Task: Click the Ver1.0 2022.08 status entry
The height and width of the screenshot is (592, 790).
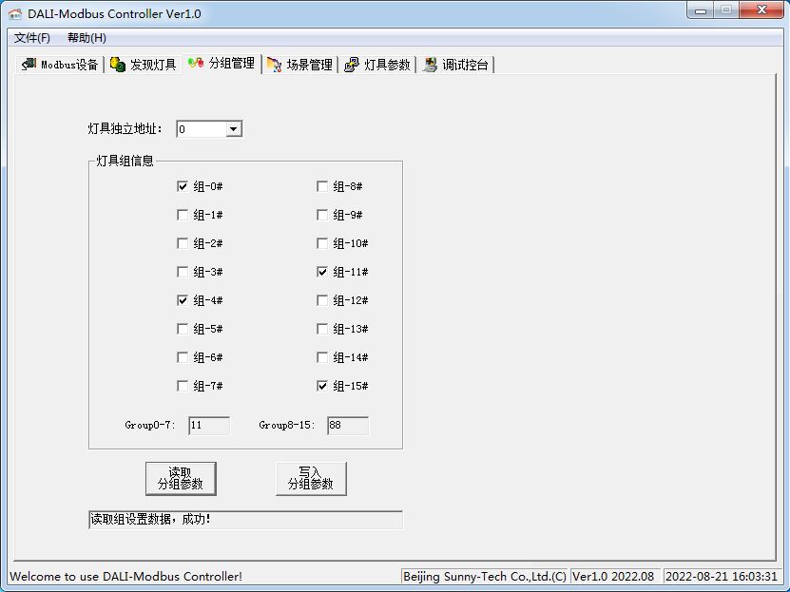Action: [x=614, y=577]
